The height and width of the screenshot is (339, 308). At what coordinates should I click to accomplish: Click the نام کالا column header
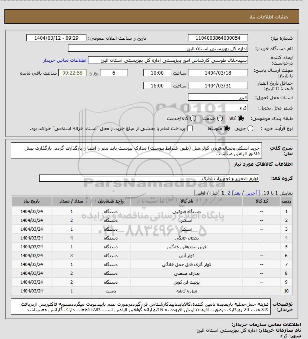[187, 201]
